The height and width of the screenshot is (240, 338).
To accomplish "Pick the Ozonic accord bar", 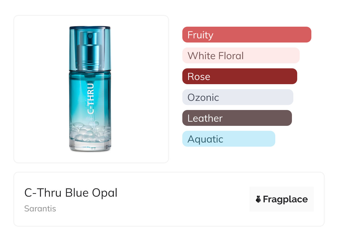I will coord(238,97).
